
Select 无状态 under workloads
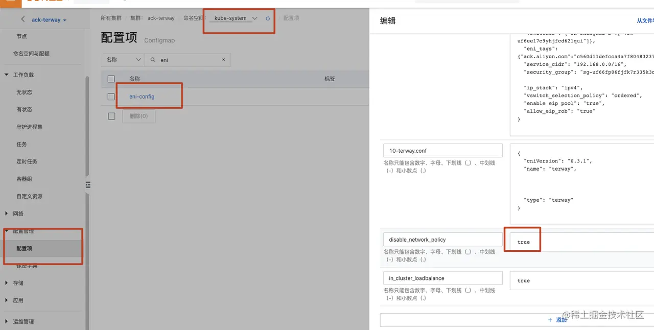click(x=24, y=92)
